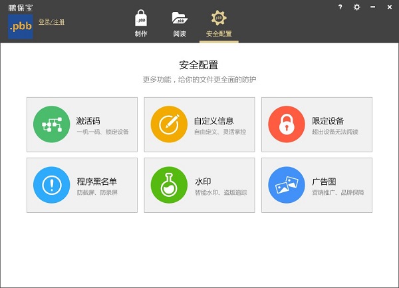This screenshot has height=288, width=399.
Task: Switch to the 制作 tab label
Action: pyautogui.click(x=141, y=33)
